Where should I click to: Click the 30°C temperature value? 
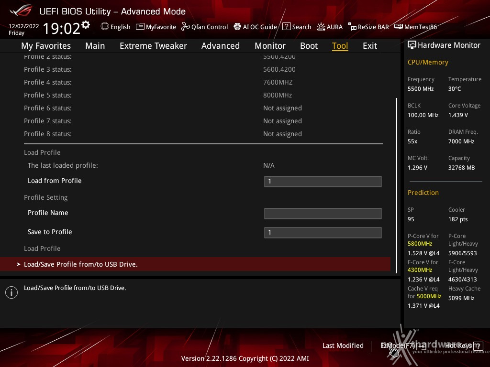tap(455, 89)
